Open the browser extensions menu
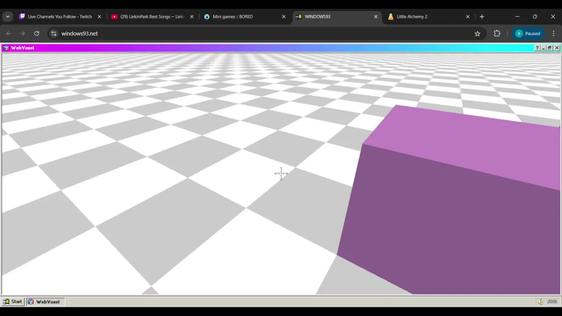Viewport: 562px width, 316px height. (x=497, y=33)
